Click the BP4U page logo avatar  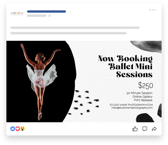tap(17, 13)
